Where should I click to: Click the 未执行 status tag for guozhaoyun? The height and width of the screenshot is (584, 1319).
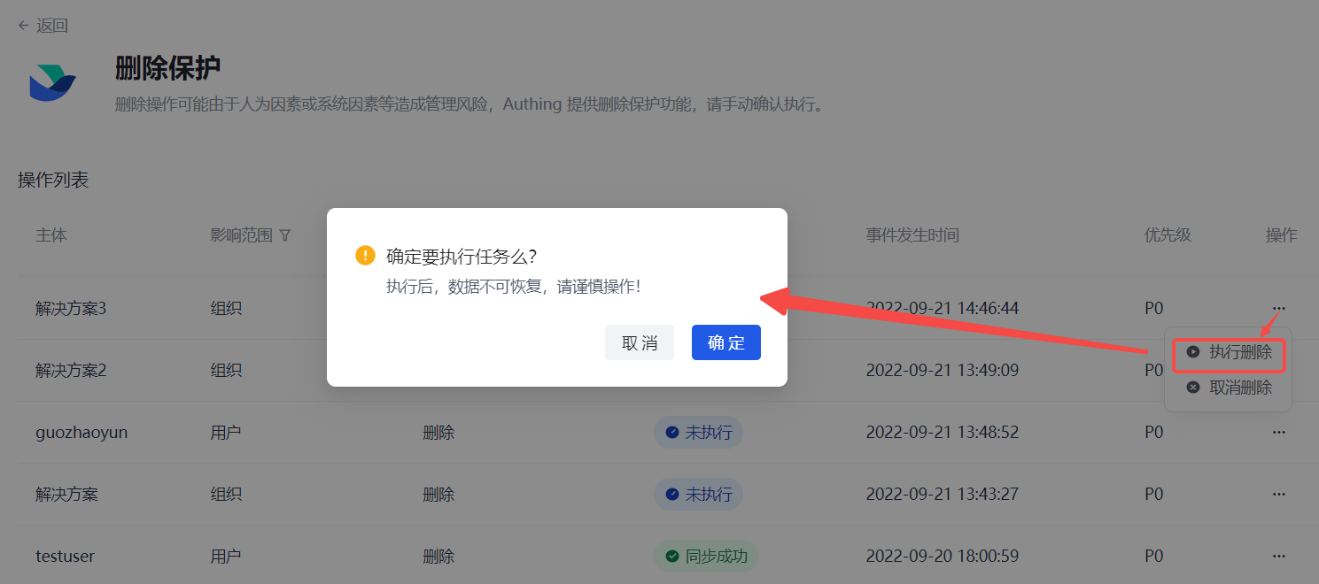coord(698,433)
